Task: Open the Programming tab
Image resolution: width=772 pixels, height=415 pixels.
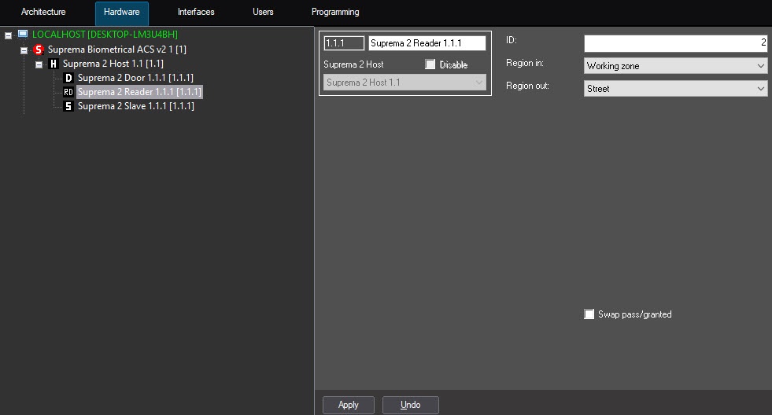Action: tap(335, 12)
